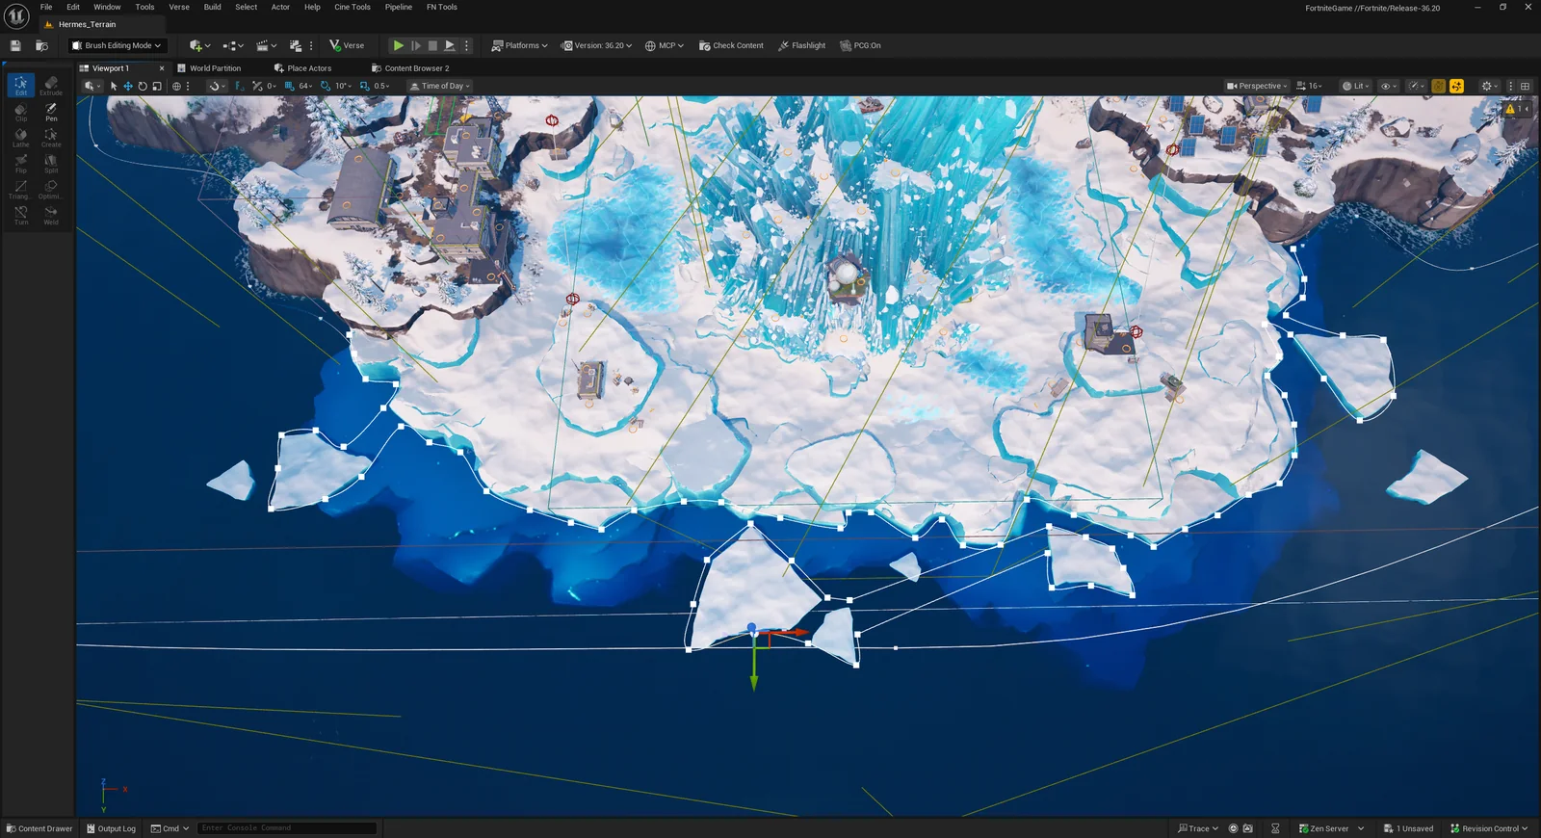Click the rotate gizmo mode icon
The width and height of the screenshot is (1541, 838).
143,86
